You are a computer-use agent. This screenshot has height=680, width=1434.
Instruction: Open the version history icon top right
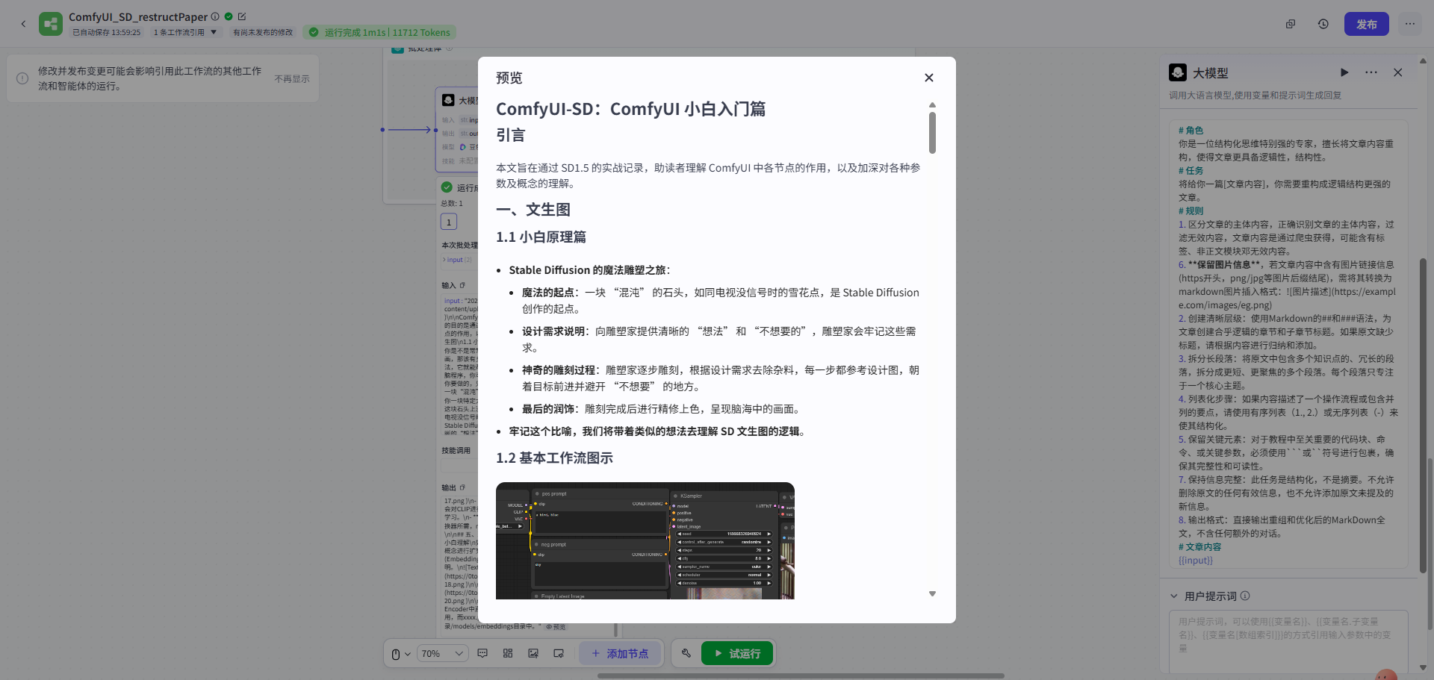[1323, 23]
